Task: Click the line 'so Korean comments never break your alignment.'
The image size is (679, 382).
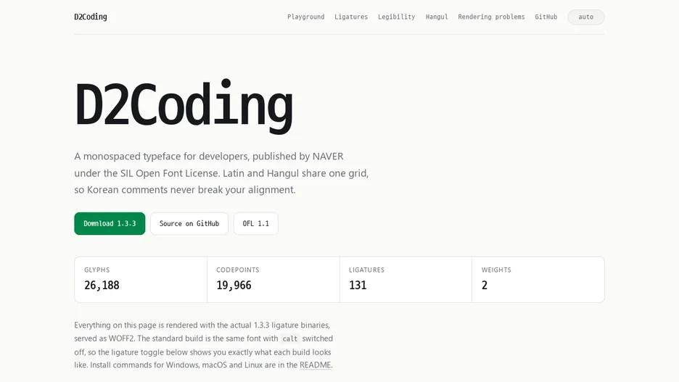Action: tap(185, 190)
